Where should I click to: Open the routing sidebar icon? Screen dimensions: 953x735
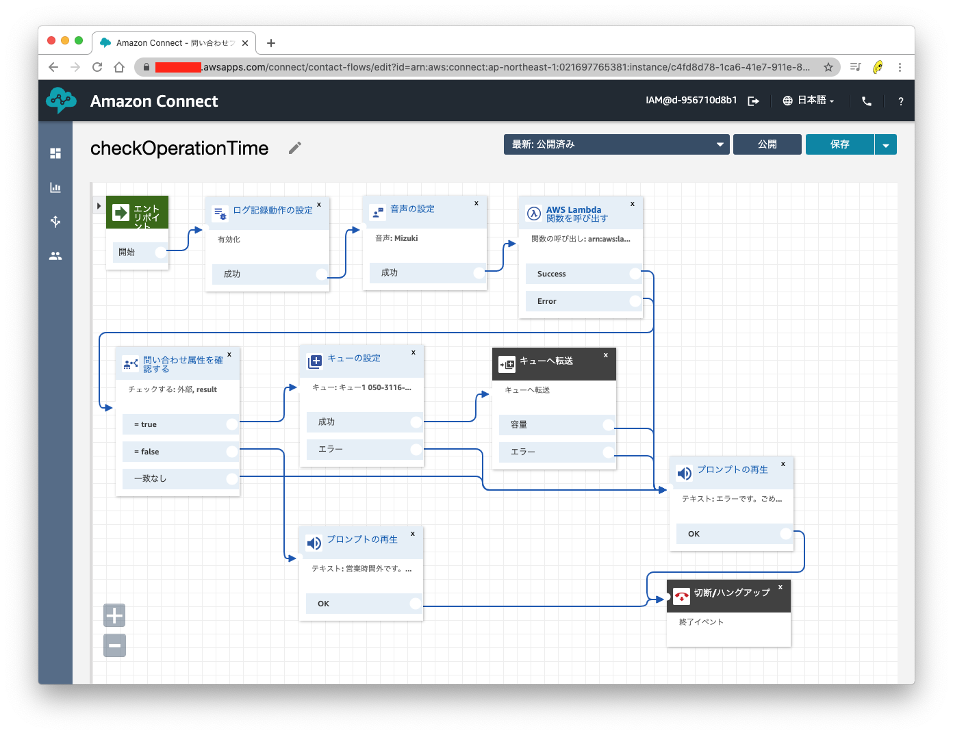click(55, 221)
